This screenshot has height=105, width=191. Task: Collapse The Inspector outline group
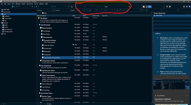[x=40, y=37]
